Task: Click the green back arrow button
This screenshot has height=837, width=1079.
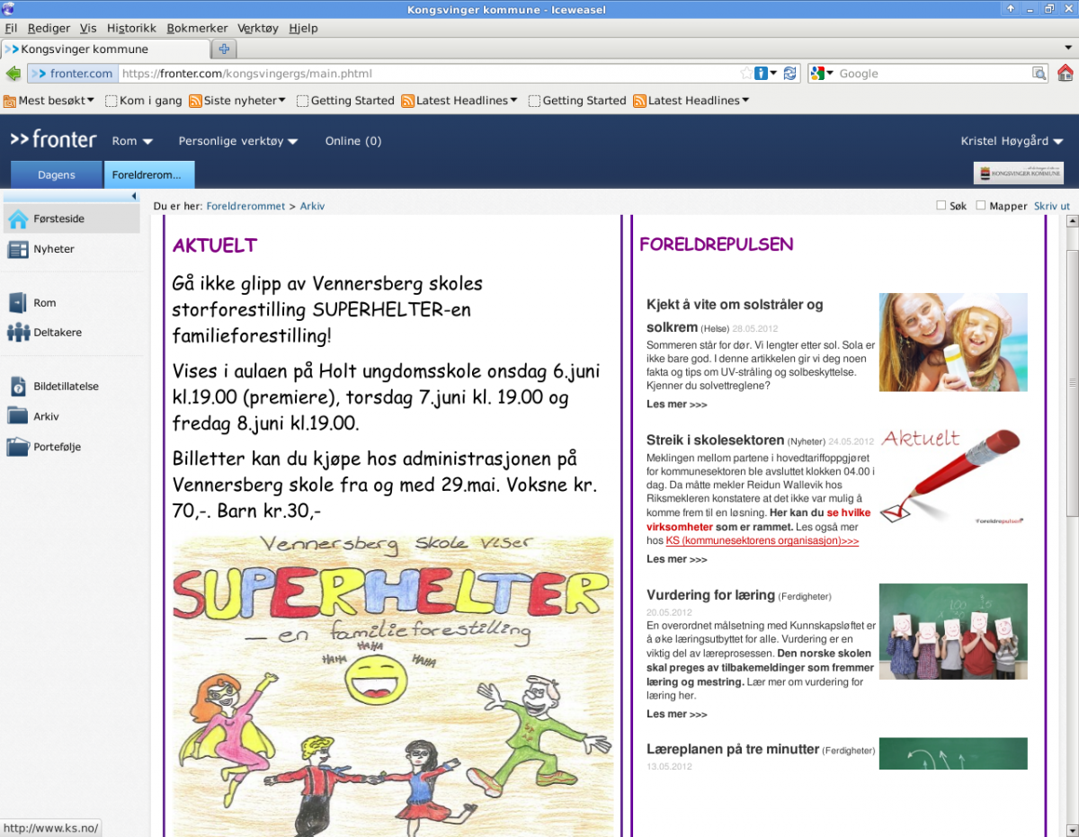Action: [13, 74]
